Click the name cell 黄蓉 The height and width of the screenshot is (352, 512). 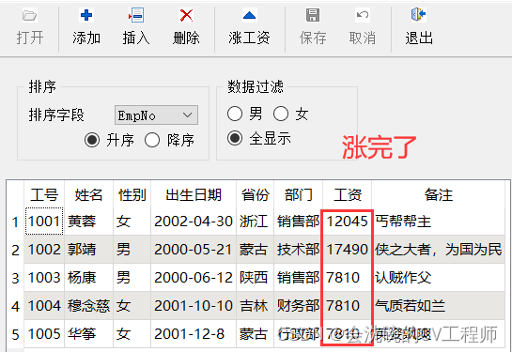89,222
